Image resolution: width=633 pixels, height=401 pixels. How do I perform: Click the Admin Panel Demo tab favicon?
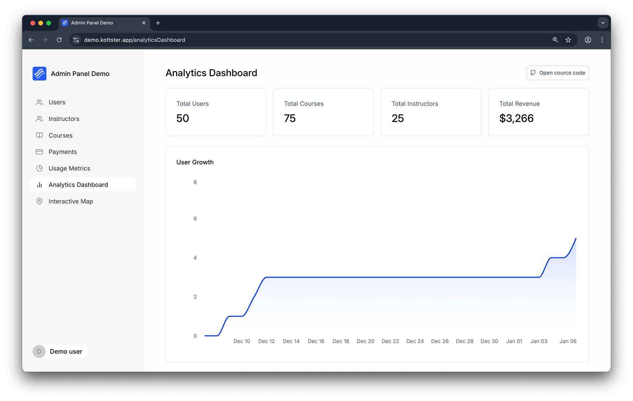pos(65,23)
